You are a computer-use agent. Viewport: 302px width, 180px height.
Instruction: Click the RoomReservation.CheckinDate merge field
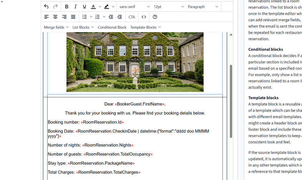[x=128, y=133]
